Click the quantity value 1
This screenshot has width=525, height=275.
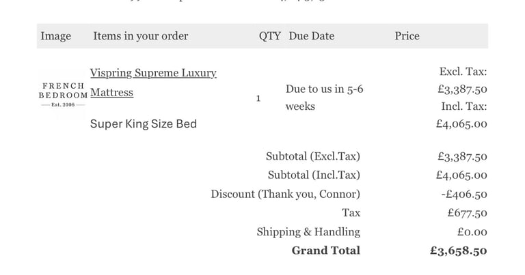pyautogui.click(x=258, y=98)
